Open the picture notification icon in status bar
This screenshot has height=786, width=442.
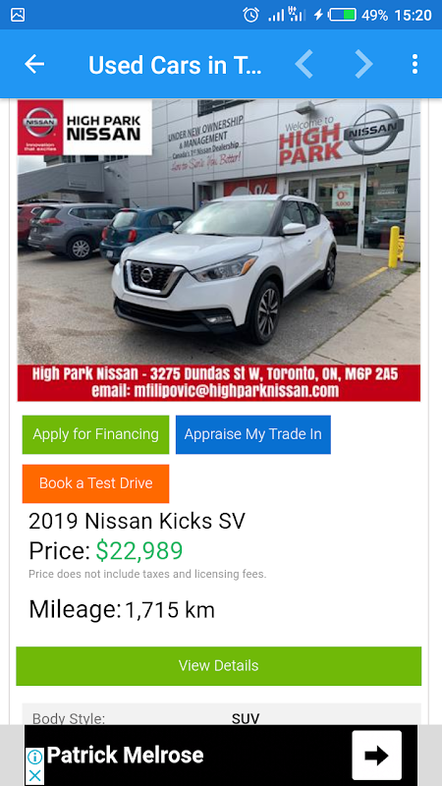coord(18,15)
